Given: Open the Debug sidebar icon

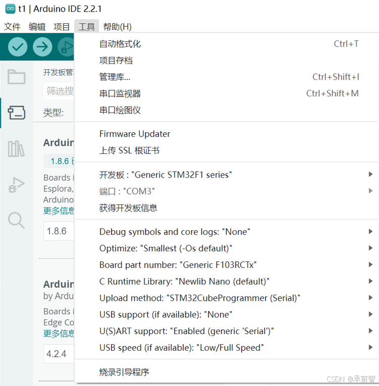Looking at the screenshot, I should [x=16, y=185].
